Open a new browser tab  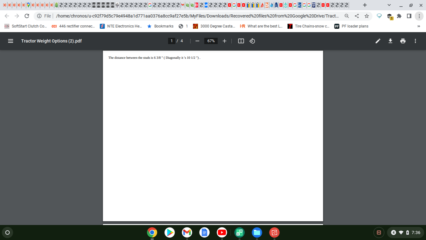[365, 5]
